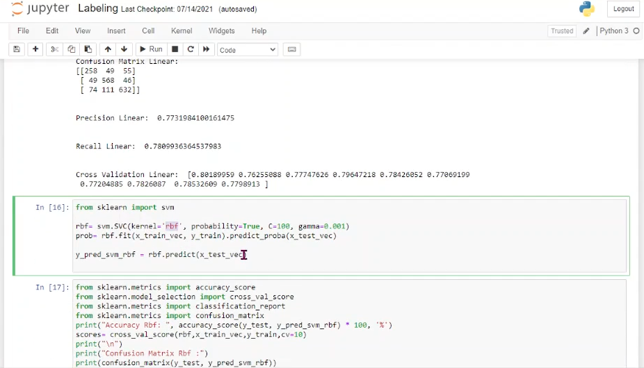The width and height of the screenshot is (644, 368).
Task: Click the cross_val_score line in cell 17
Action: click(191, 335)
